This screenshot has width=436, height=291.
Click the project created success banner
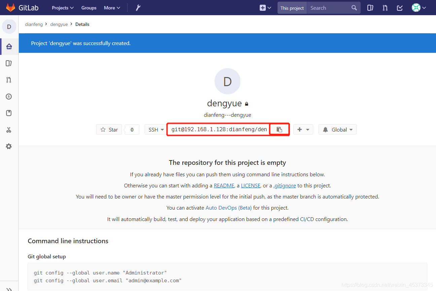point(227,43)
